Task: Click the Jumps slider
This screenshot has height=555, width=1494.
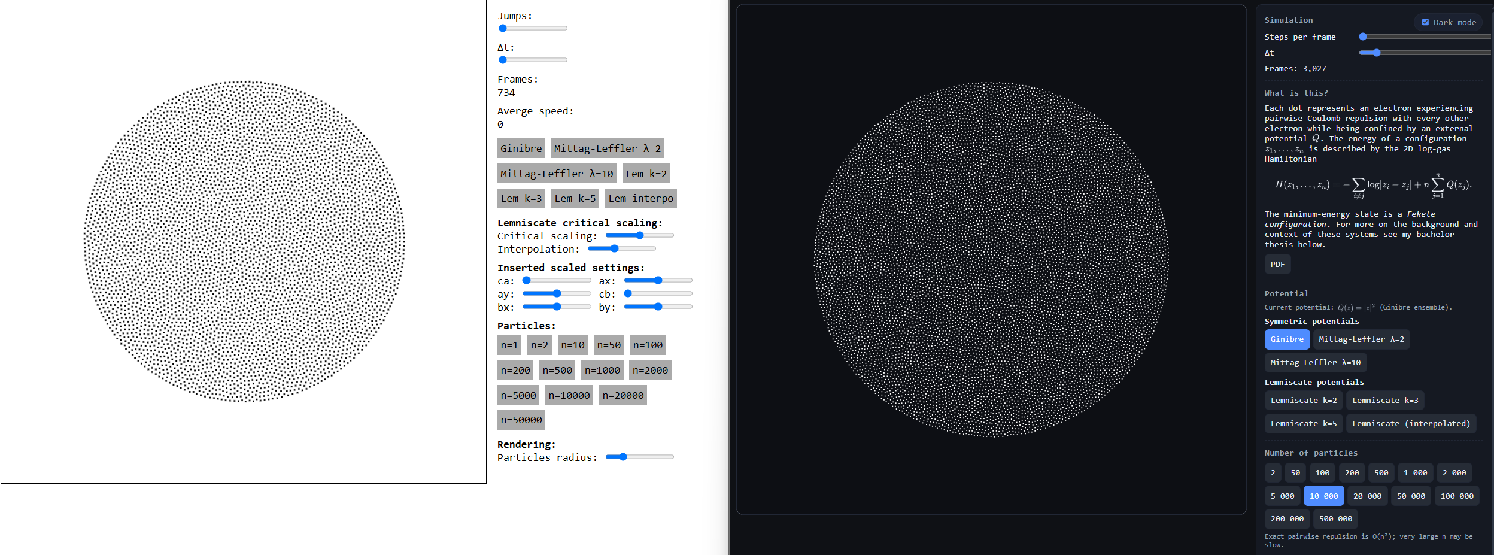Action: [533, 28]
